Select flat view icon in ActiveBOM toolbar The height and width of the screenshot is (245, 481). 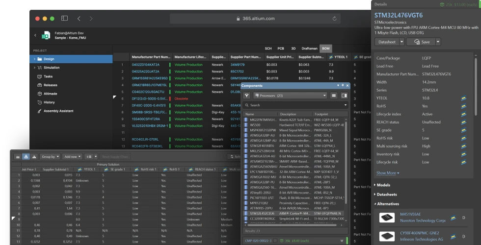(x=18, y=157)
